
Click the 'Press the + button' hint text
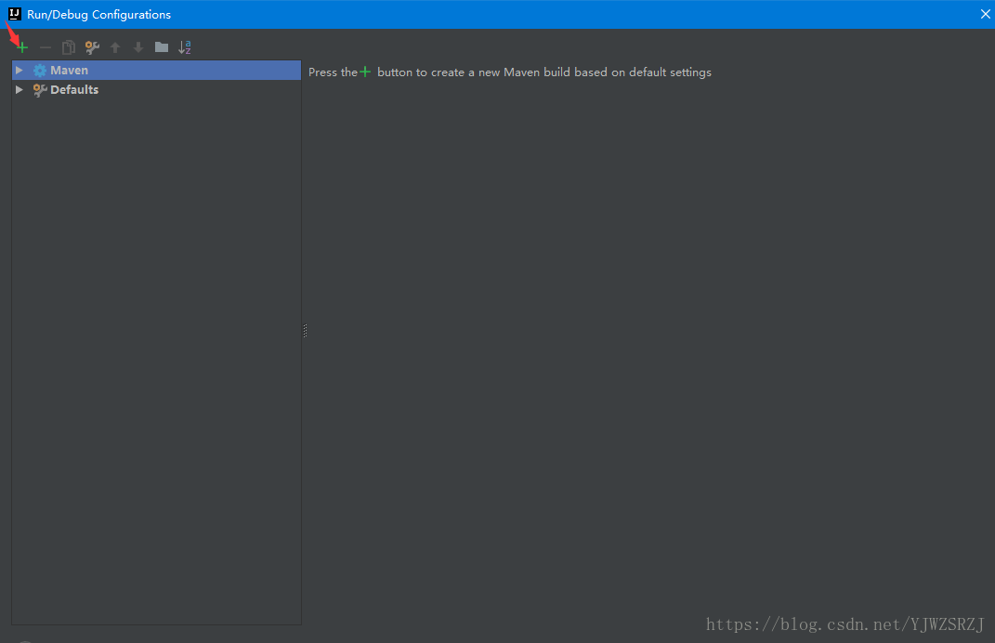pyautogui.click(x=509, y=72)
